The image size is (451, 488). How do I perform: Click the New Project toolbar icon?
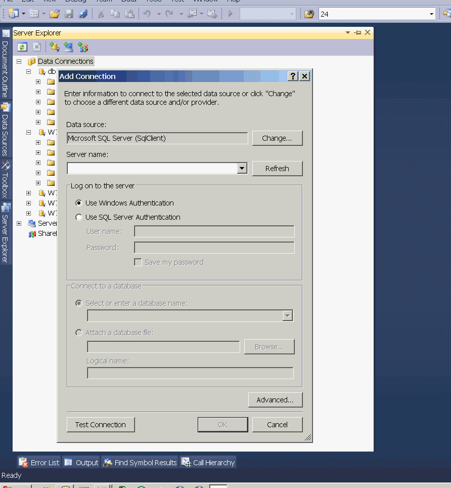click(13, 14)
